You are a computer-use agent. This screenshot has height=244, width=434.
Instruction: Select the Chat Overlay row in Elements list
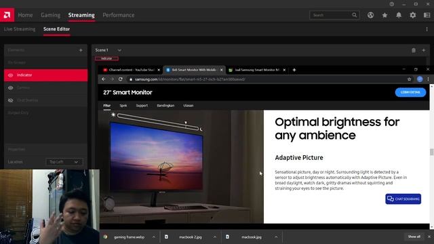point(45,100)
